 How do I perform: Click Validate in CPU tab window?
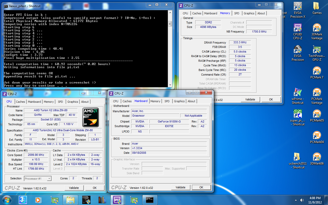pyautogui.click(x=74, y=188)
